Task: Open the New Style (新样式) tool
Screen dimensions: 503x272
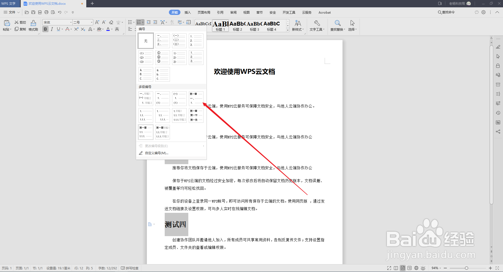Action: (x=298, y=26)
